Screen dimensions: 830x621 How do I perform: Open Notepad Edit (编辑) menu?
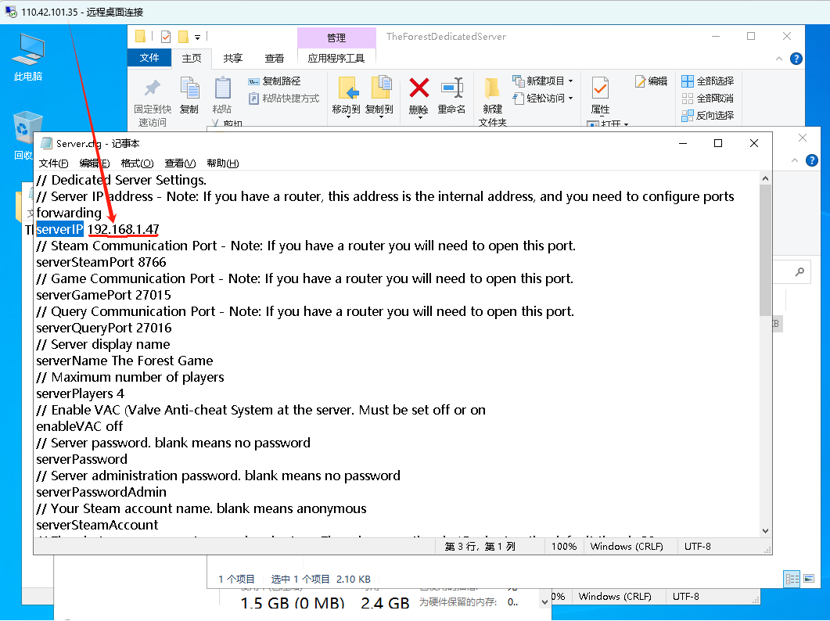click(94, 163)
